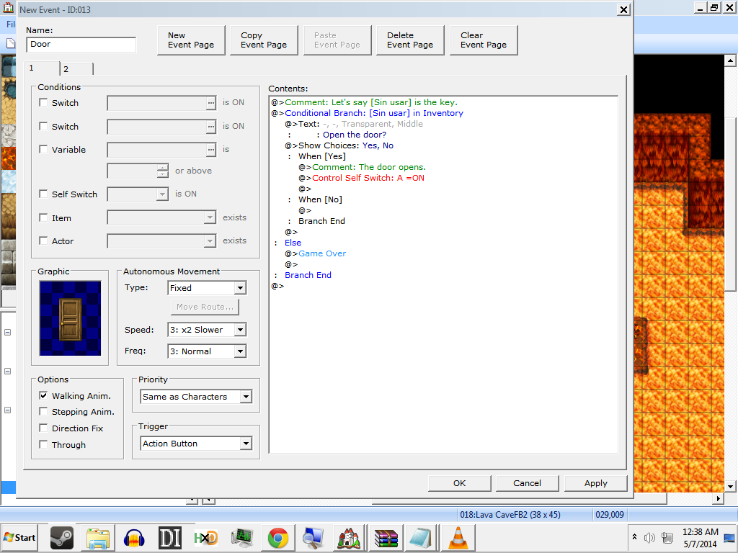Enable the Through option checkbox

coord(44,445)
